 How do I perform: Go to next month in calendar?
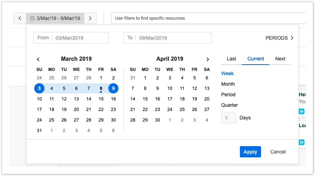coord(208,59)
